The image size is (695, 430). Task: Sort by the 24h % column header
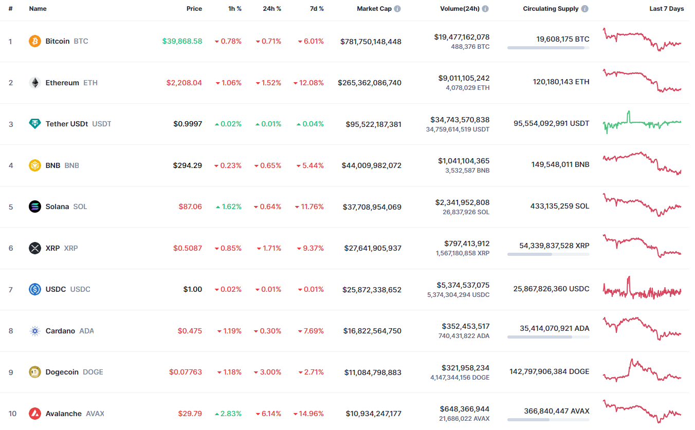click(272, 9)
